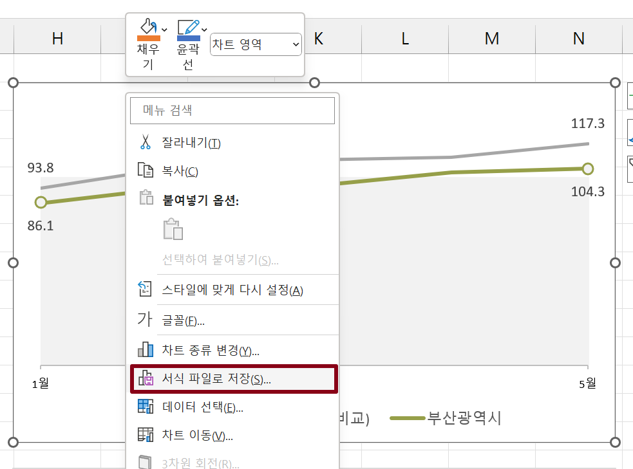The image size is (633, 469).
Task: Click the scissors cut icon
Action: [x=146, y=142]
